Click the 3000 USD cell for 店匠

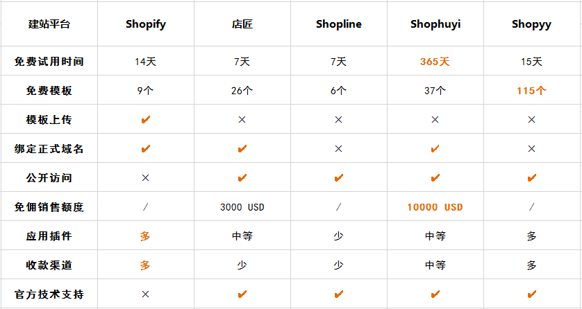(242, 207)
